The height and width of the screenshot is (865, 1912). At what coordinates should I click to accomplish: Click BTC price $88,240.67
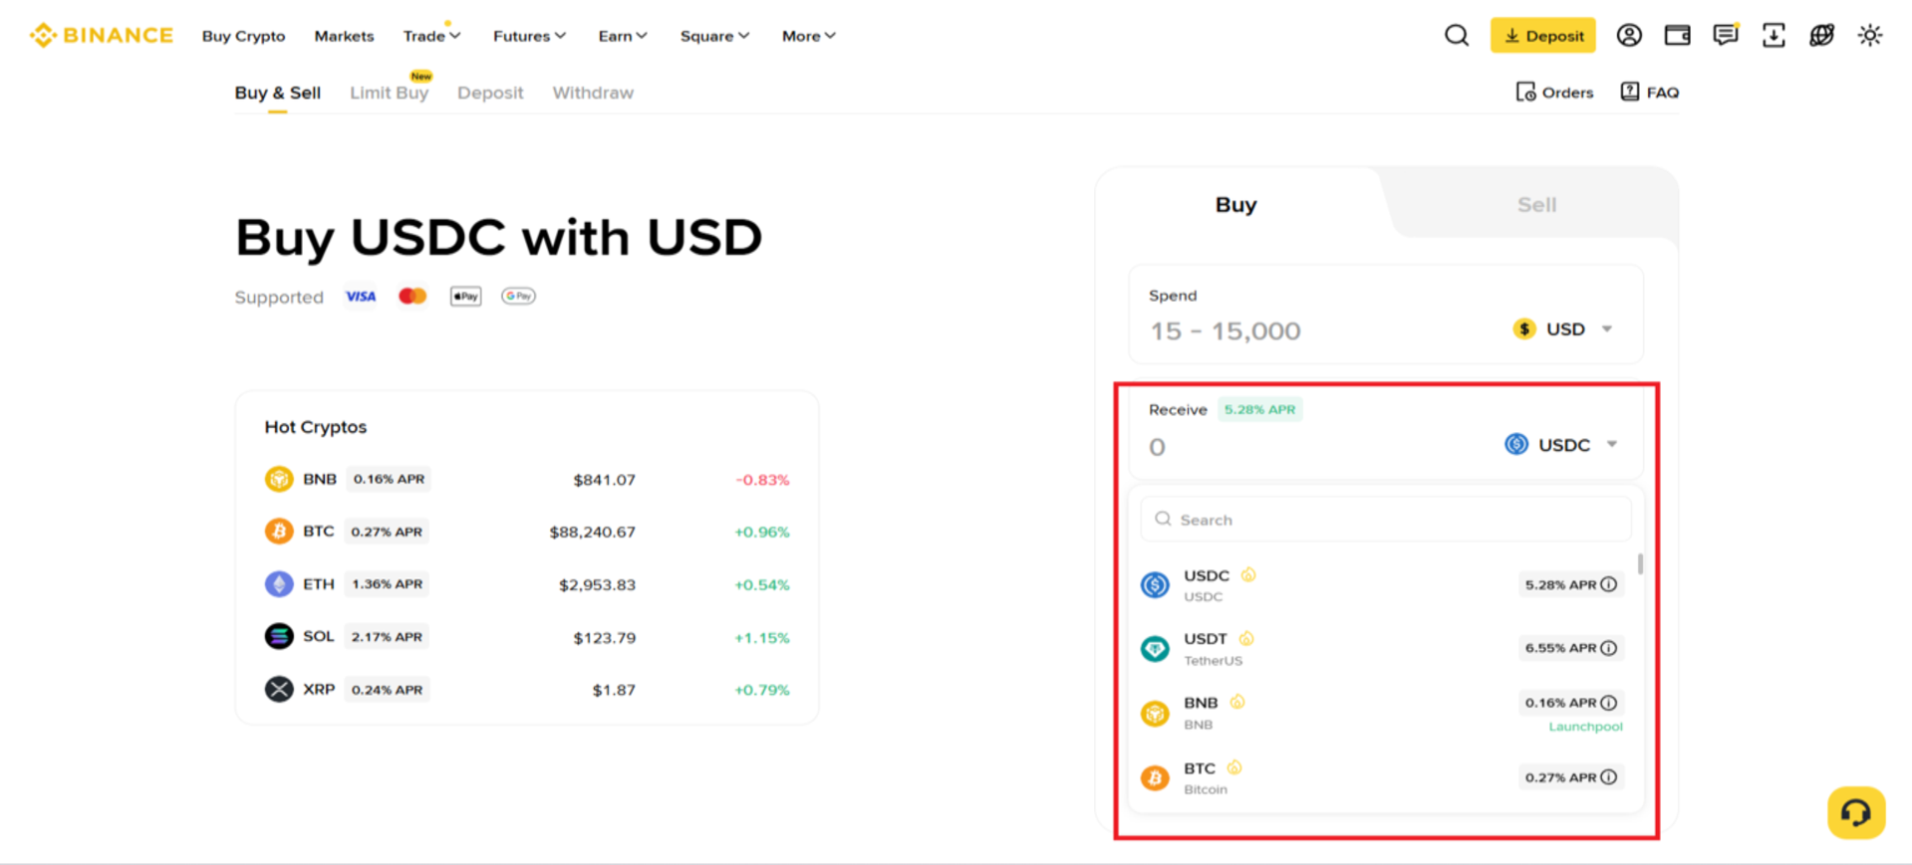(592, 533)
